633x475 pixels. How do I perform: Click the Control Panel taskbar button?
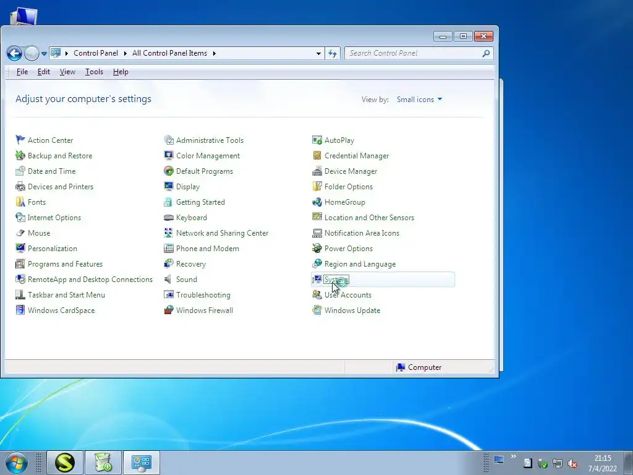142,463
